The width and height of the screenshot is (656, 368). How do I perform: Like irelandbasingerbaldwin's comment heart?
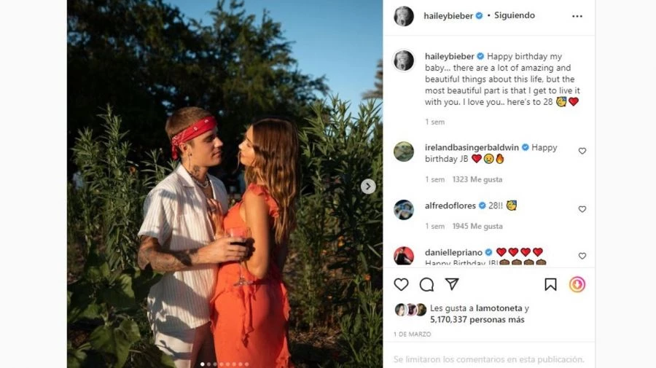click(582, 151)
